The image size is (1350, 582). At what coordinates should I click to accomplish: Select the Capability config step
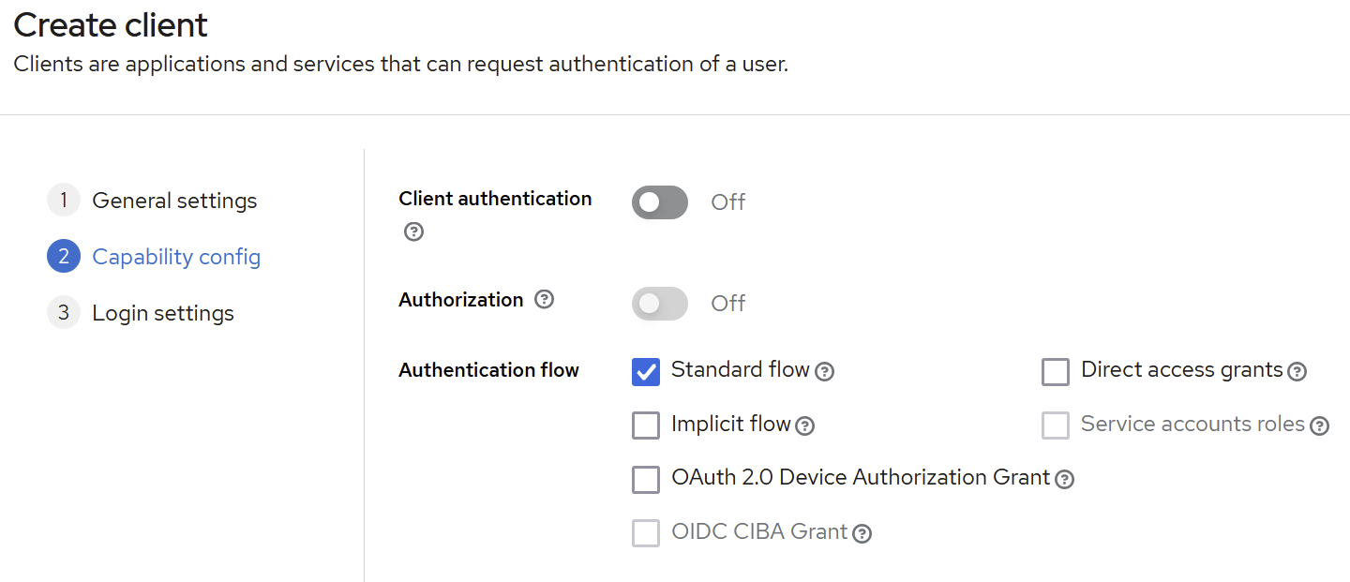(x=176, y=257)
